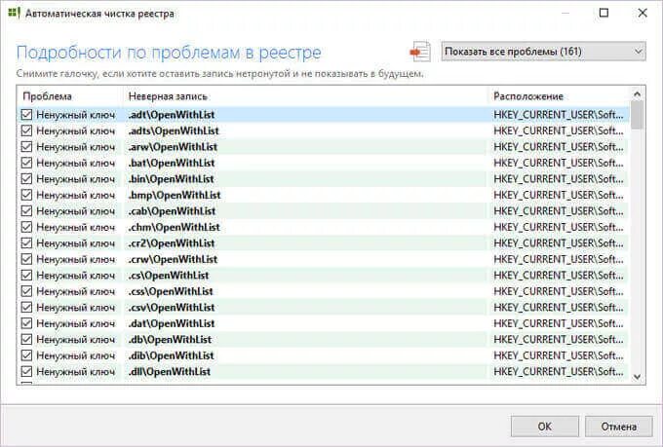Select the '.bin\OpenWithList' entry text
Screen dimensions: 663x447
[x=171, y=179]
